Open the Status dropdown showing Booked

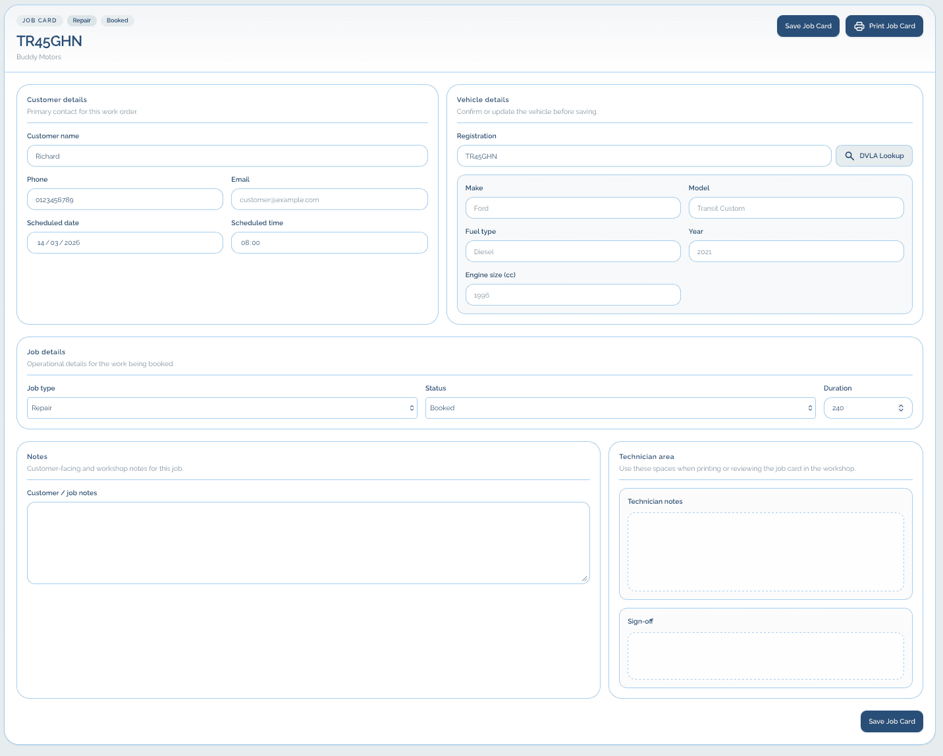(620, 408)
